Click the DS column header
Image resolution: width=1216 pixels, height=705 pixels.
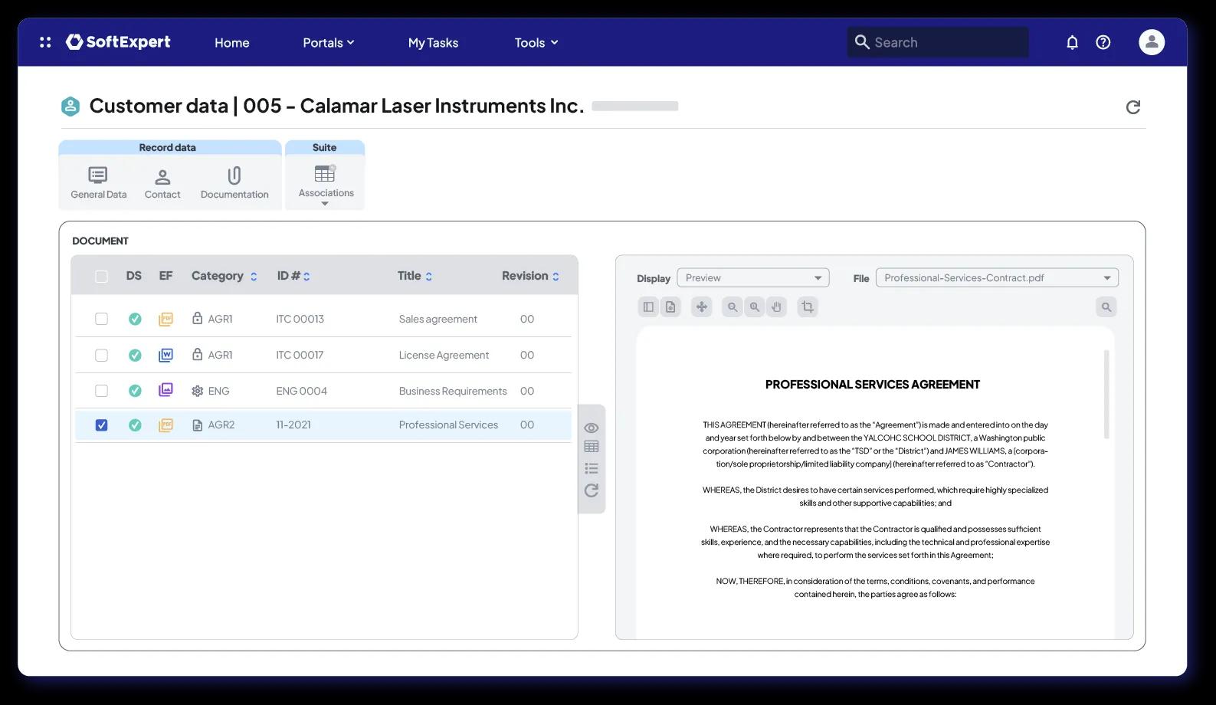pyautogui.click(x=134, y=276)
